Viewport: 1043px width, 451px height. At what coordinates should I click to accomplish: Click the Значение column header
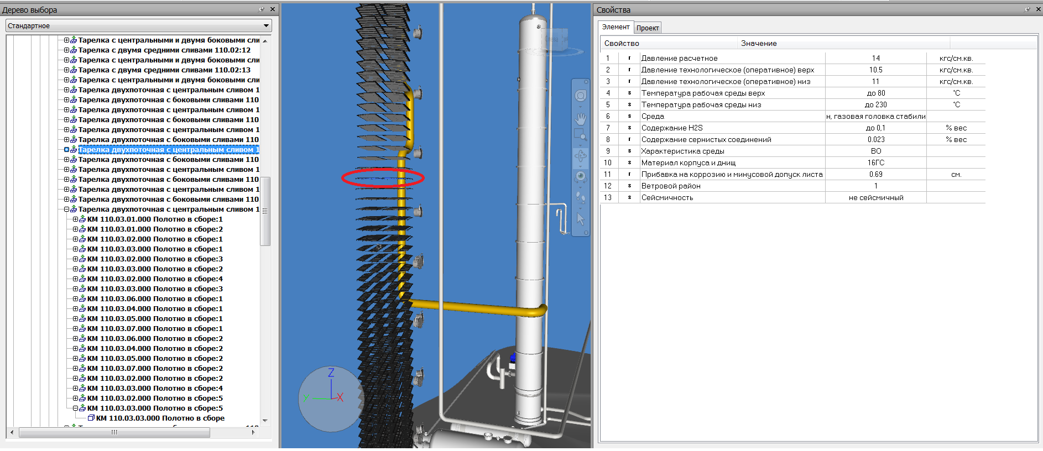coord(759,43)
